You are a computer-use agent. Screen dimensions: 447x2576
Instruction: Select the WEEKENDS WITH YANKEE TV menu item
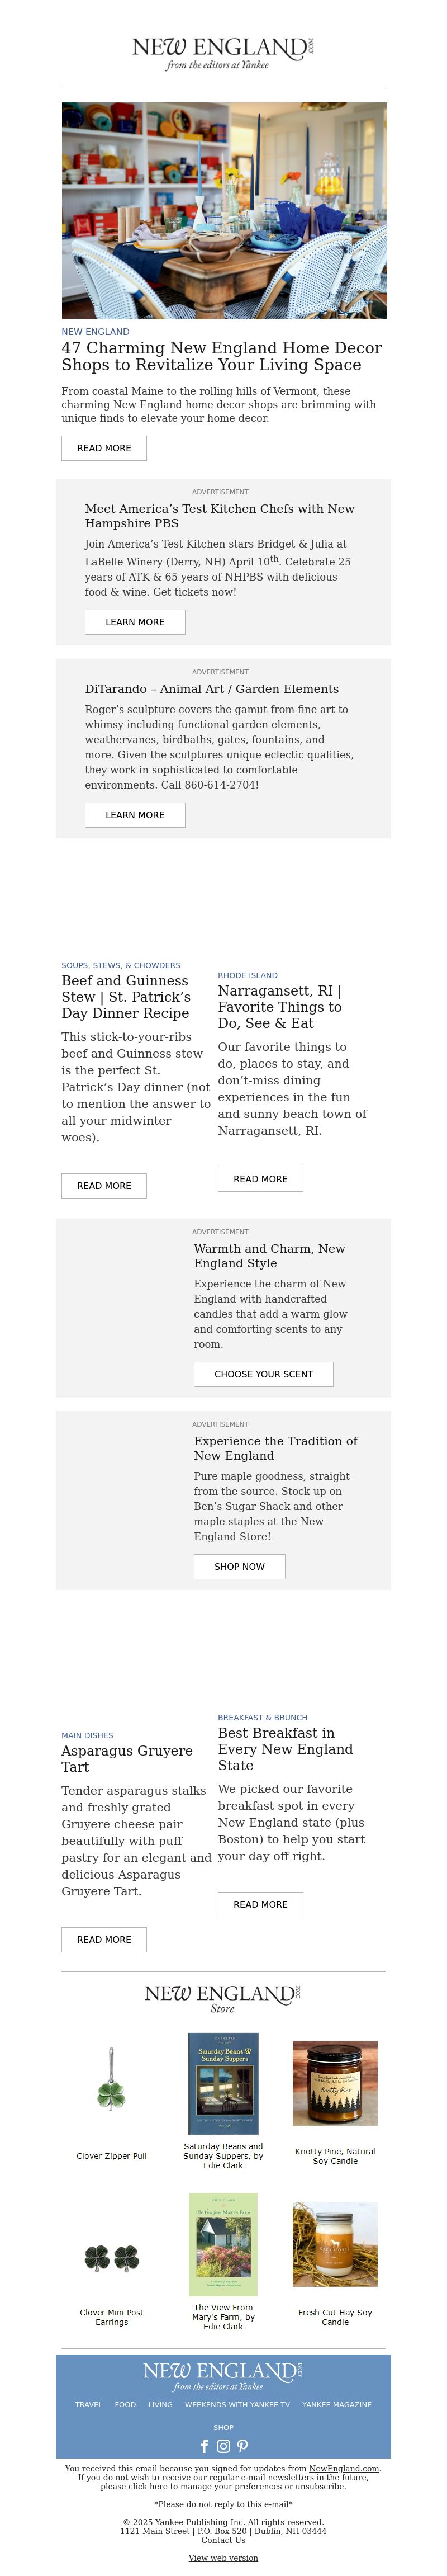[x=237, y=2405]
